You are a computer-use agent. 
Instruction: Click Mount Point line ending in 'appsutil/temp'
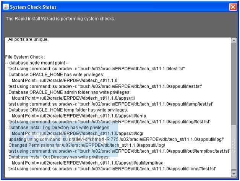(x=79, y=116)
